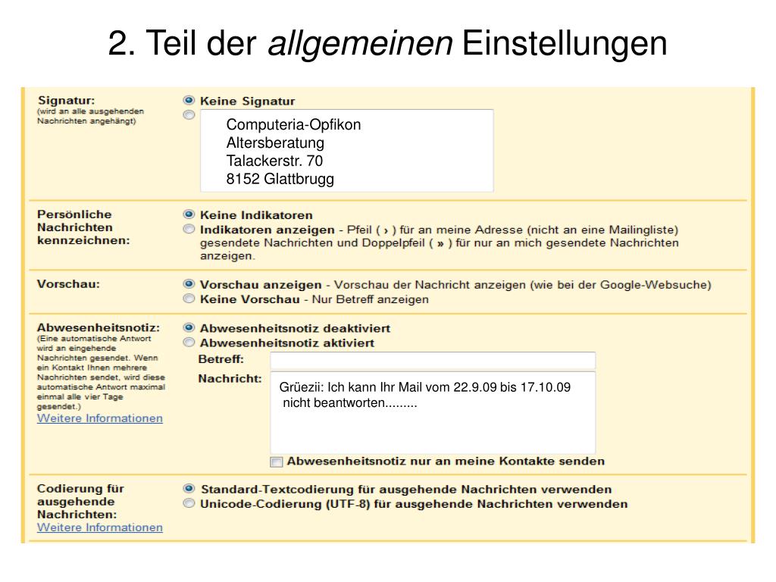Image resolution: width=776 pixels, height=582 pixels.
Task: Click the Nachricht: field label
Action: coord(230,379)
